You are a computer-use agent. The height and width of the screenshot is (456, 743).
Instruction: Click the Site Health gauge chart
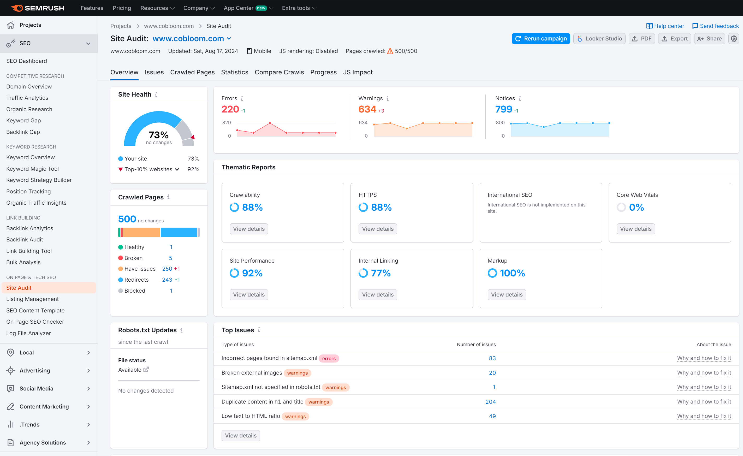click(x=159, y=129)
